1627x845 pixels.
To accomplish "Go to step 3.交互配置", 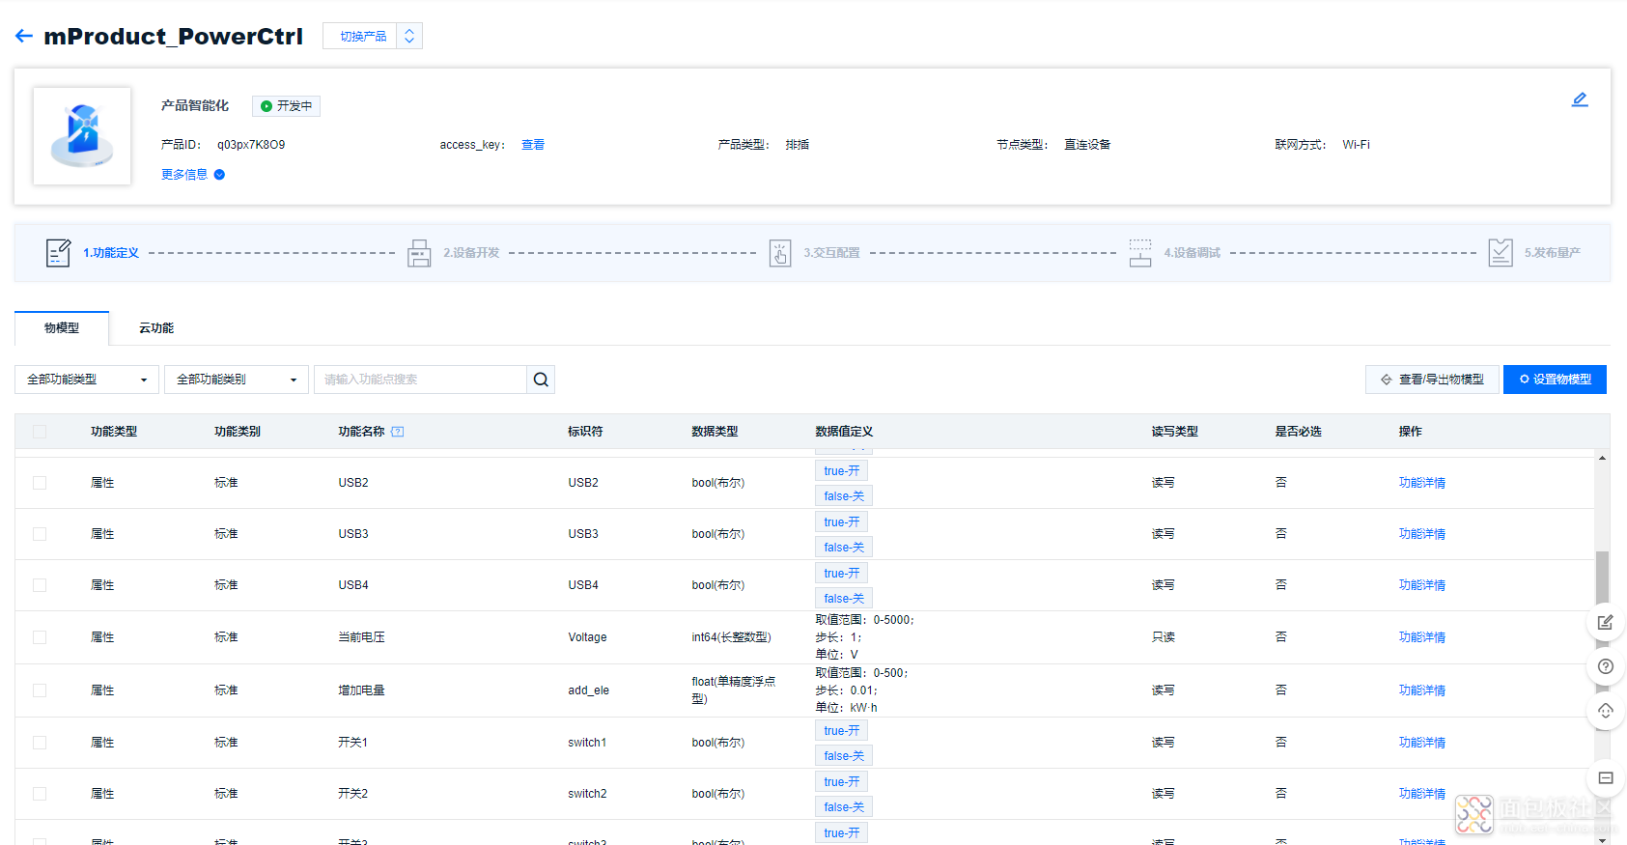I will tap(831, 253).
